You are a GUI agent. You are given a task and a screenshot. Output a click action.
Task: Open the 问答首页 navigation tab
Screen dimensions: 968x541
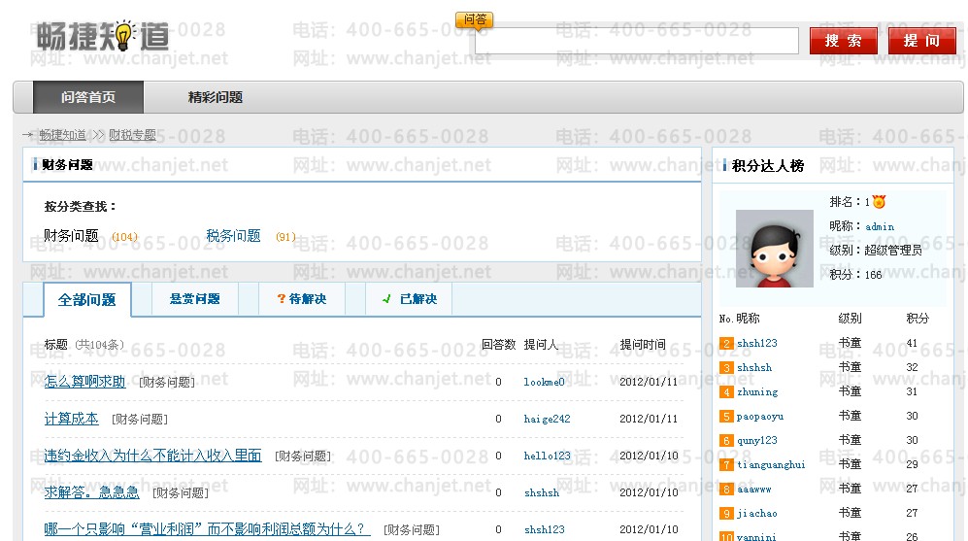pos(88,97)
